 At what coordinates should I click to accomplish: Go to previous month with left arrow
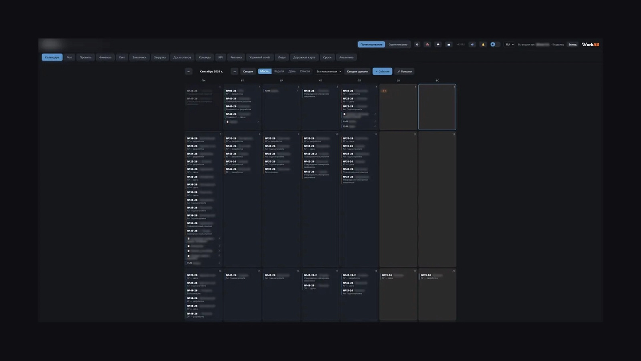click(x=188, y=71)
